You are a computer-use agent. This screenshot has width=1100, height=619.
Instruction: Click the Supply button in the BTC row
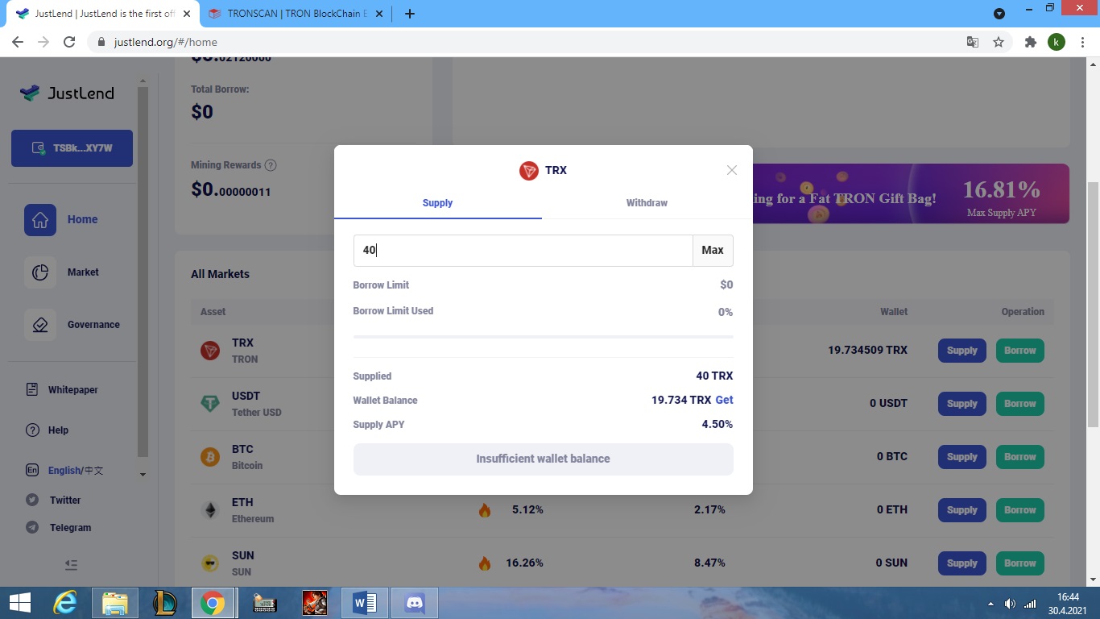tap(962, 457)
